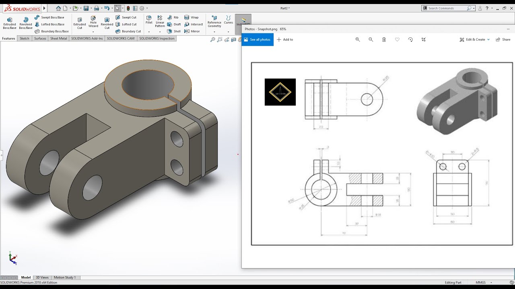This screenshot has height=289, width=515.
Task: Expand Fillet dropdown arrow
Action: pos(149,32)
